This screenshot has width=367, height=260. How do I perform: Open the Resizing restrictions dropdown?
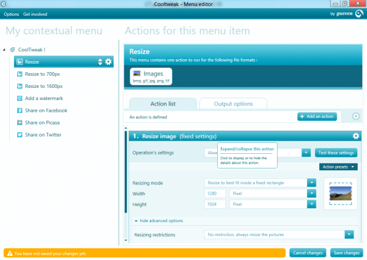[x=349, y=234]
